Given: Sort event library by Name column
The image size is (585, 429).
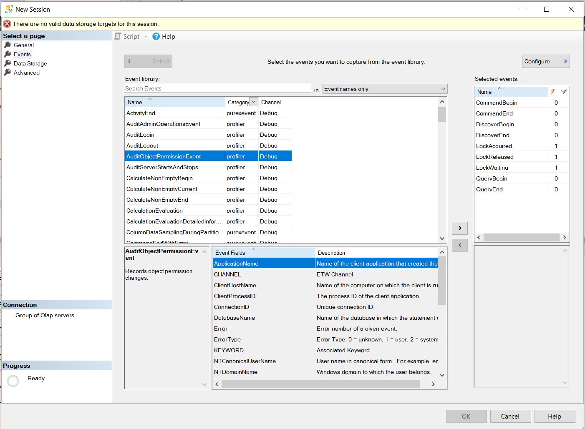Looking at the screenshot, I should click(175, 102).
